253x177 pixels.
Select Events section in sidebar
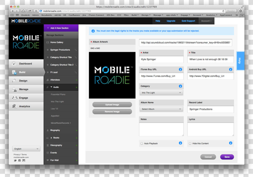pyautogui.click(x=61, y=153)
